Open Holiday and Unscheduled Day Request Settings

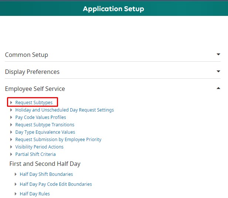64,110
